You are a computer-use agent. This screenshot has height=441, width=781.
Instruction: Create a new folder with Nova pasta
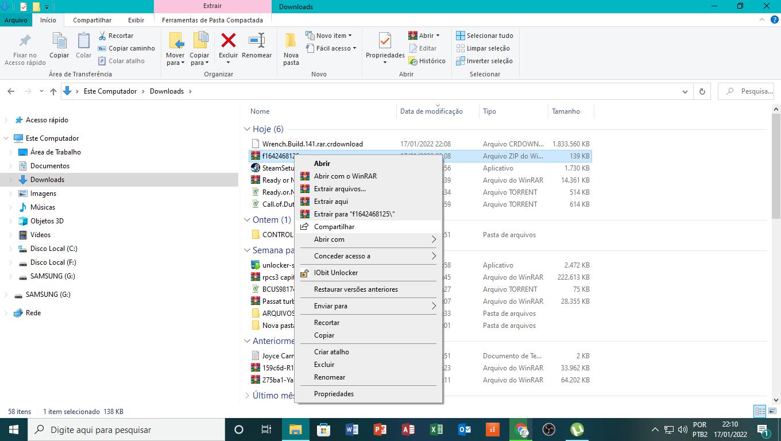(291, 48)
